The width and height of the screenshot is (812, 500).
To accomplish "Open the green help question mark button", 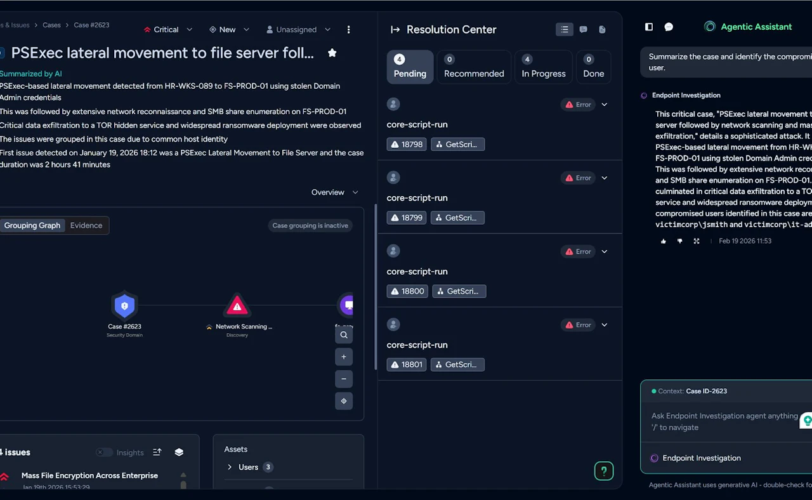I will (603, 471).
